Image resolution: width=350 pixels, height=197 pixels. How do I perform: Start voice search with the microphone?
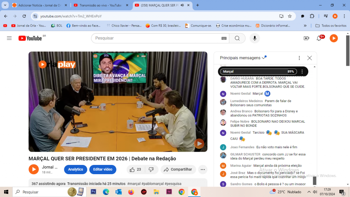pos(255,38)
